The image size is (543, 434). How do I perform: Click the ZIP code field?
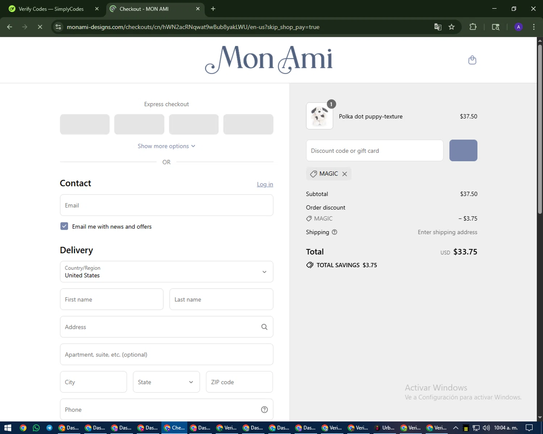coord(239,382)
